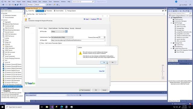Switch to the General tab

tap(40, 28)
